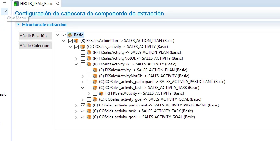
Task: Click the HEXTR_LEAD_Basic tab grid icon
Action: pos(16,4)
